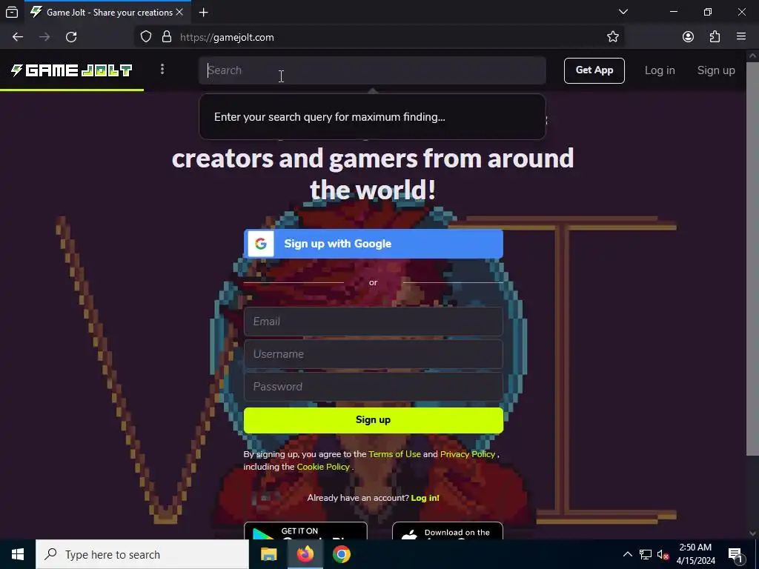The width and height of the screenshot is (759, 569).
Task: Click the network icon in system tray
Action: pos(646,554)
